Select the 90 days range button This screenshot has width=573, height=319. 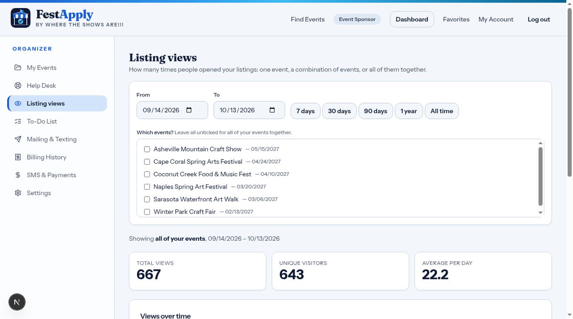coord(375,111)
